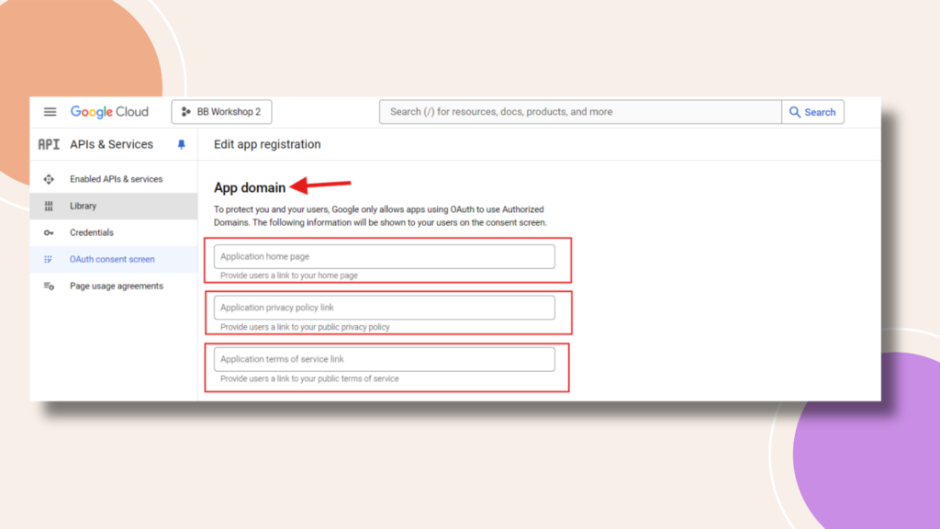
Task: Open Enabled APIs & services page
Action: (x=116, y=179)
